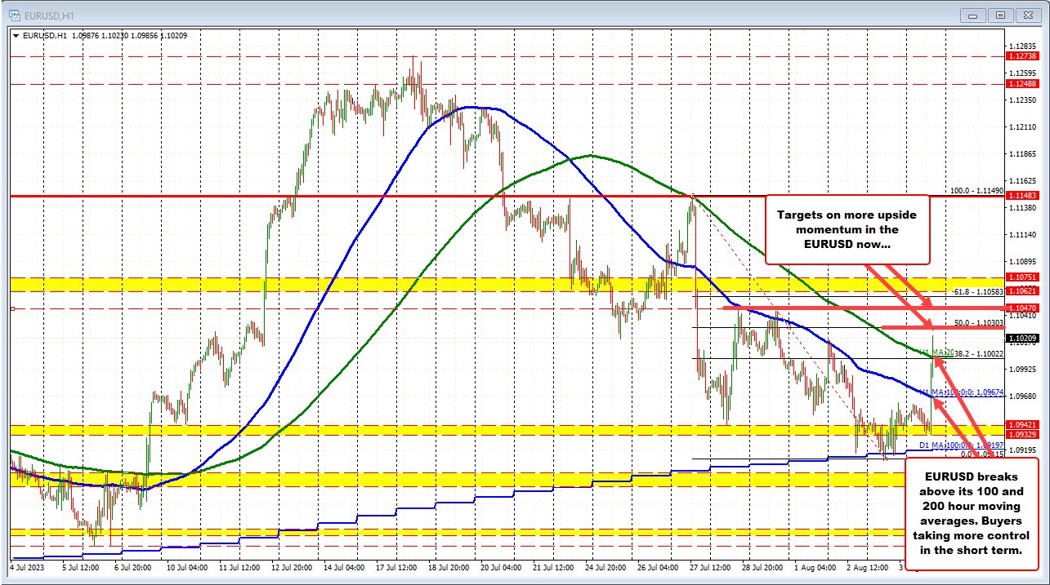Screen dimensions: 1050x585
Task: Select the 'Targets on more upside momentum' annotation box
Action: tap(847, 229)
